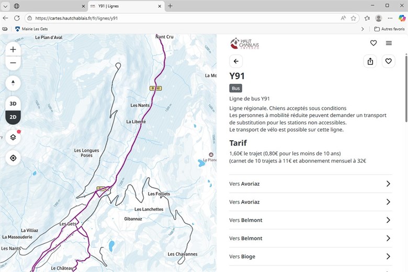Screen dimensions: 408x272
Task: Reset map compass orientation north
Action: [x=13, y=83]
